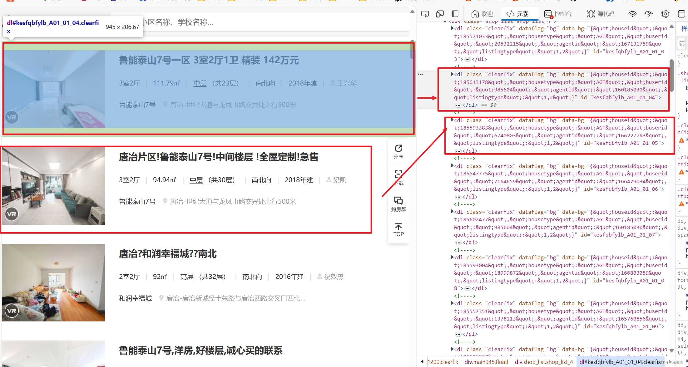The image size is (688, 367).
Task: Select breadcrumb div.main945.floatl
Action: [486, 362]
